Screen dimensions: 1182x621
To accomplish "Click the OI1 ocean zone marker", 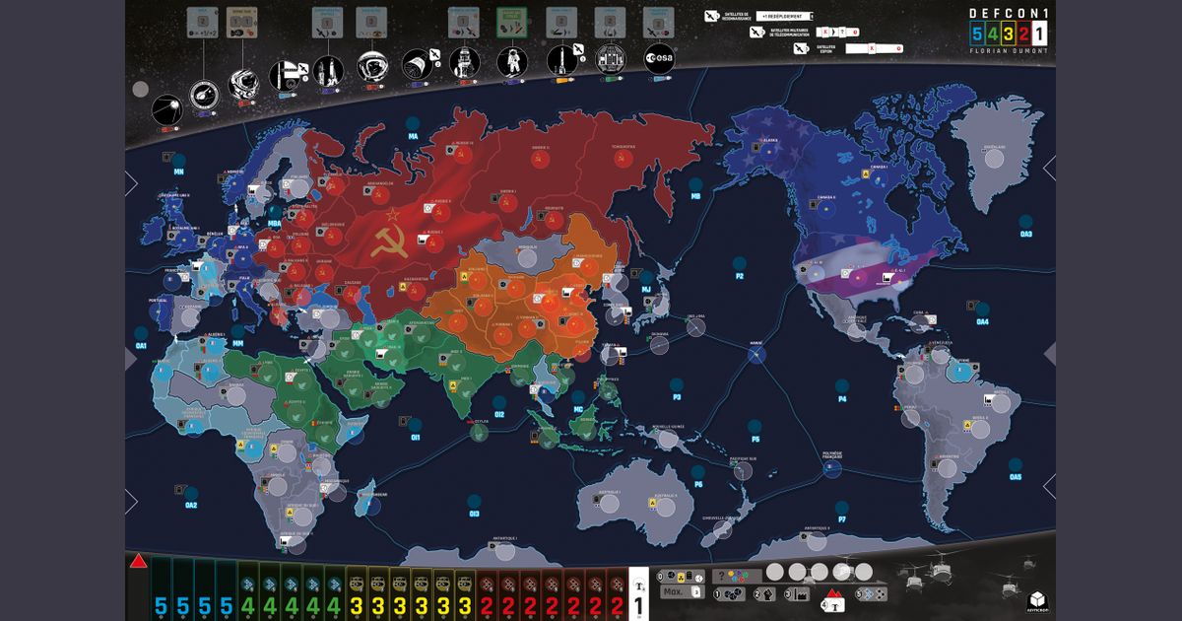I will (416, 427).
